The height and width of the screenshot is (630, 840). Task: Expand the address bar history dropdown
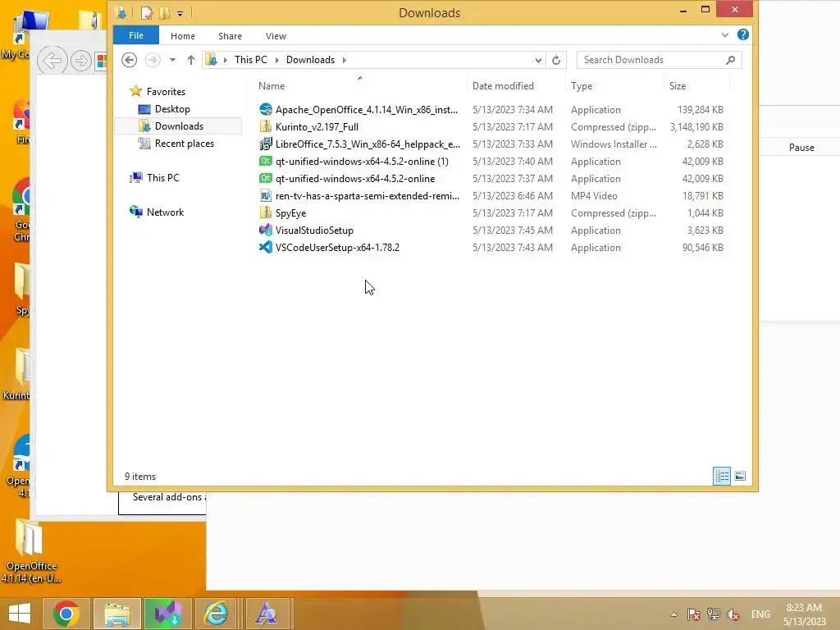pyautogui.click(x=538, y=60)
